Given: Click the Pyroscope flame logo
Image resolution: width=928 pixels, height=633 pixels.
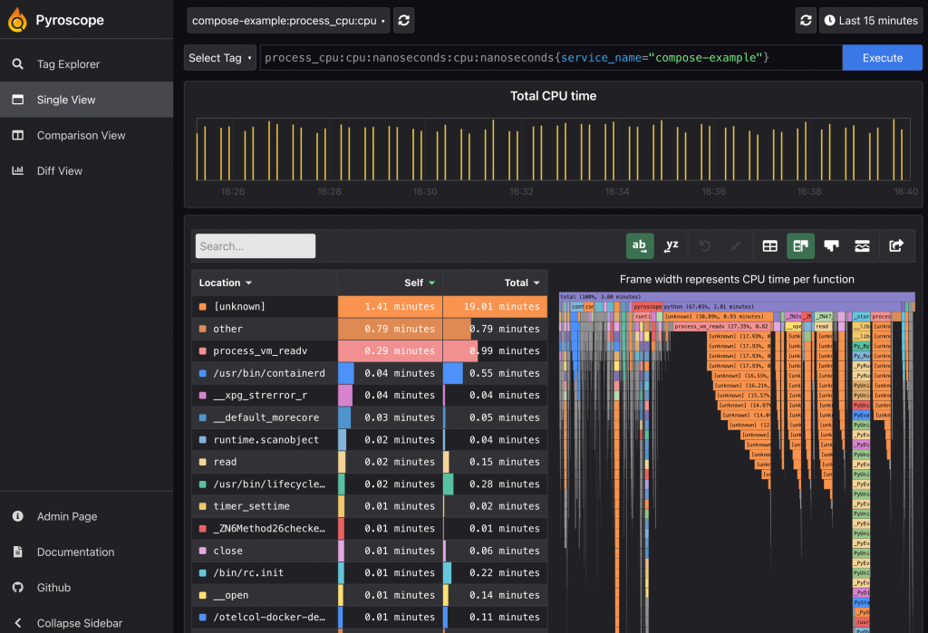Looking at the screenshot, I should (17, 20).
